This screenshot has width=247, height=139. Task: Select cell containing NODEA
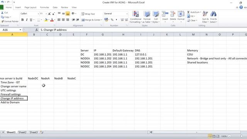[86, 58]
